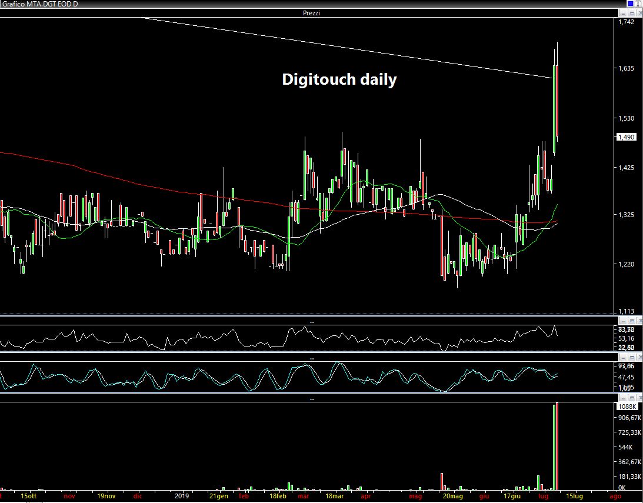Click the 1,325 price axis label
This screenshot has height=503, width=643.
coord(626,215)
